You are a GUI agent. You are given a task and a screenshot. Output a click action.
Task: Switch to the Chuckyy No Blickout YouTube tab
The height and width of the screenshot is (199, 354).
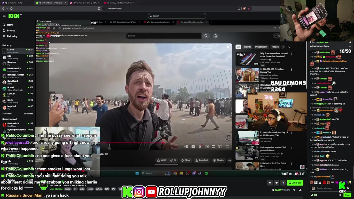(x=119, y=3)
